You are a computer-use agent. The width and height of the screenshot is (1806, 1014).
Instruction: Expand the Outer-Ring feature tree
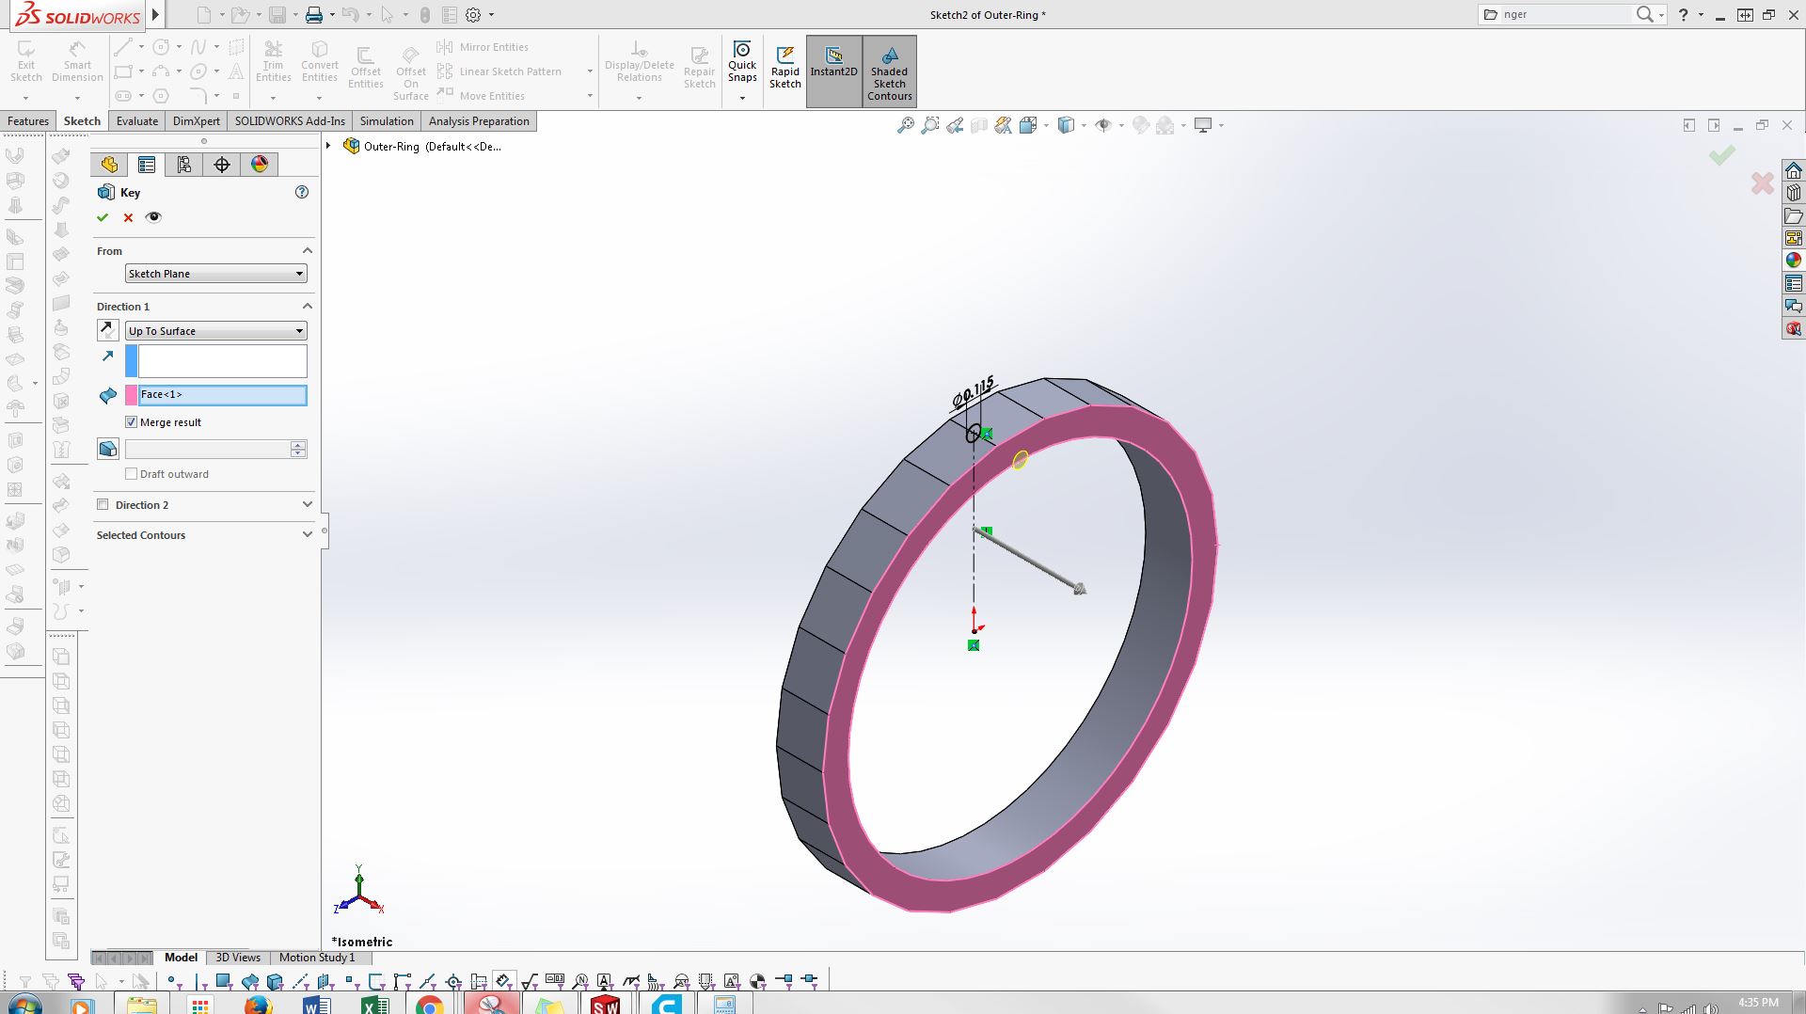coord(328,146)
